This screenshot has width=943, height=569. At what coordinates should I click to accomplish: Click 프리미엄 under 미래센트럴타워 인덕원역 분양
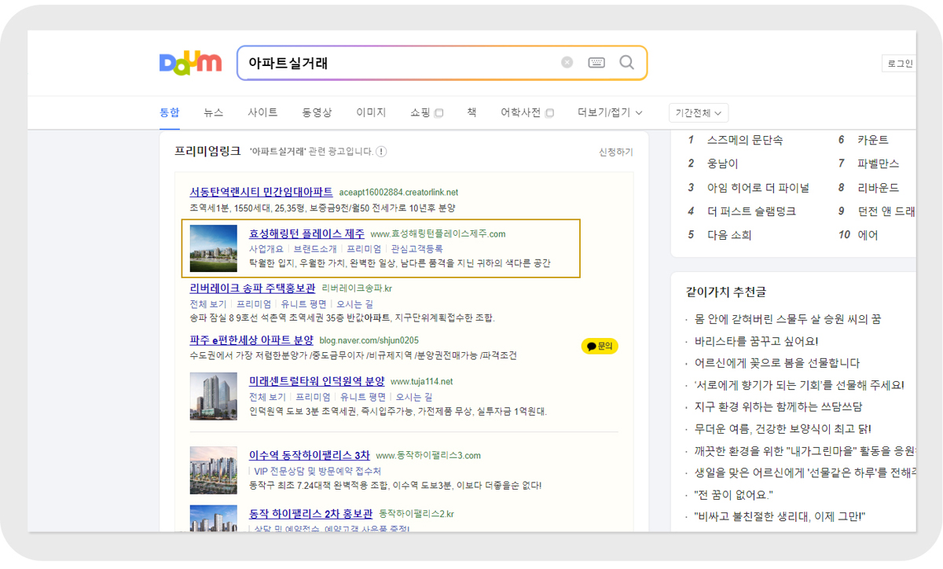[313, 397]
